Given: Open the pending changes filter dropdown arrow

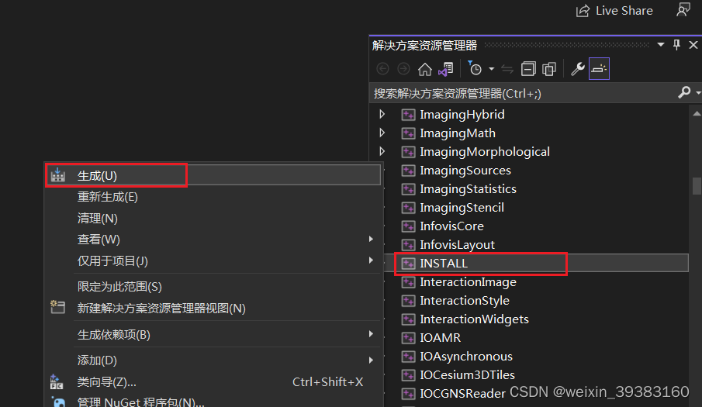Looking at the screenshot, I should tap(491, 69).
